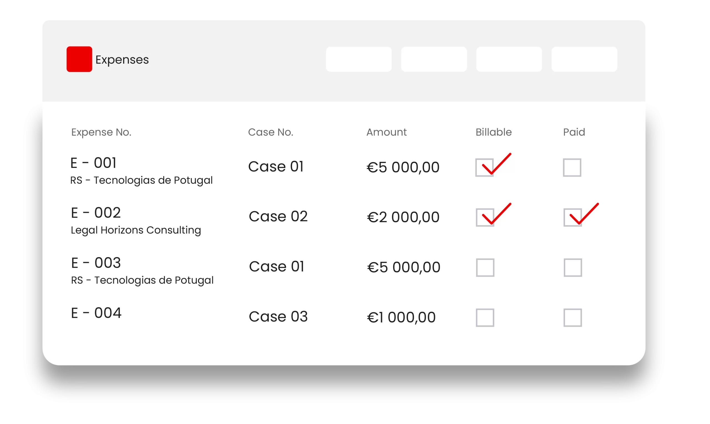Open expense E - 001
The height and width of the screenshot is (424, 710).
[93, 163]
